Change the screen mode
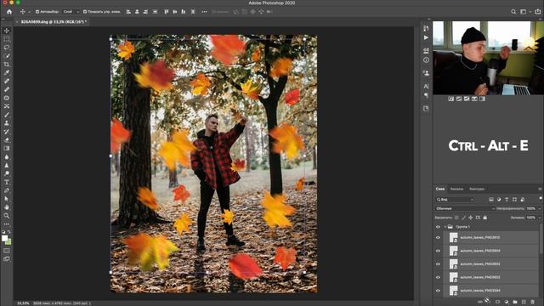 point(7,258)
